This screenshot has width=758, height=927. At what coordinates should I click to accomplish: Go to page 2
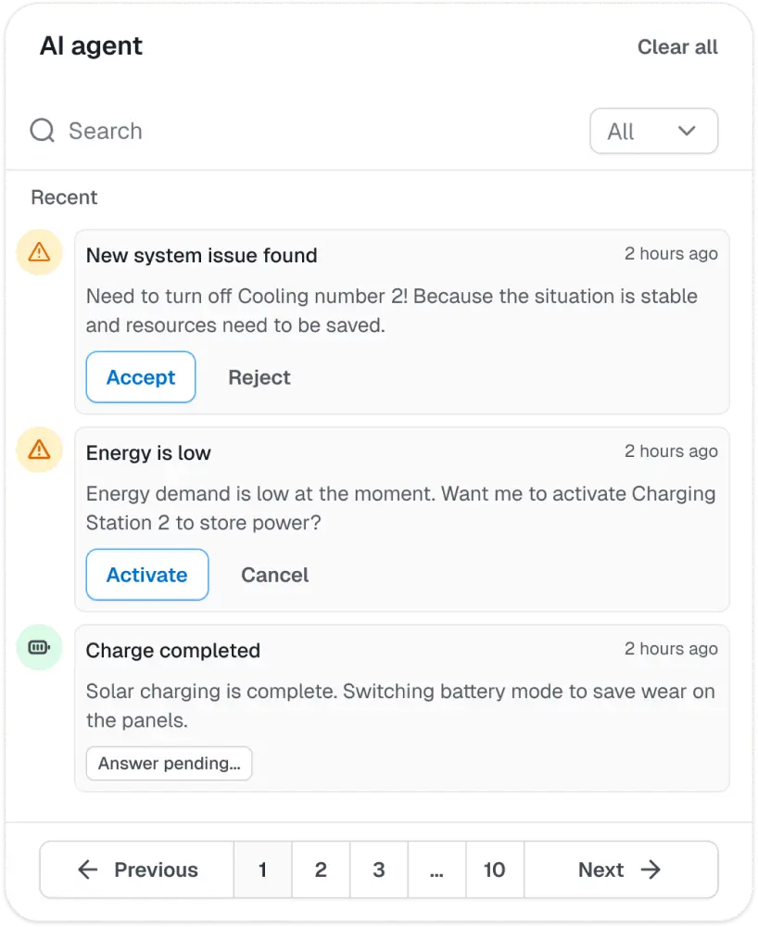(321, 870)
